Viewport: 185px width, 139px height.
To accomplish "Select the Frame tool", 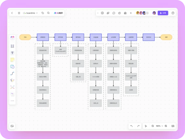I will [12, 46].
